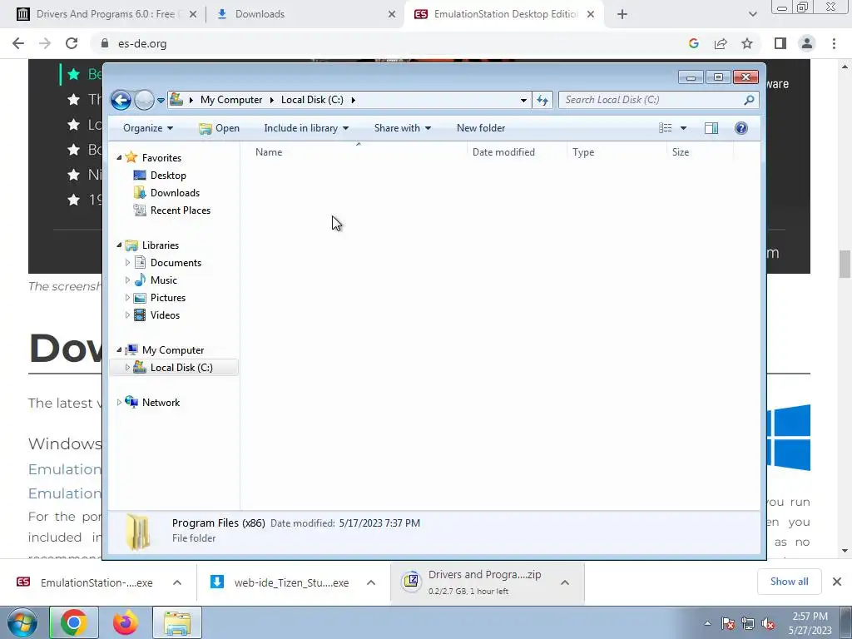Collapse the Libraries group

pyautogui.click(x=120, y=245)
